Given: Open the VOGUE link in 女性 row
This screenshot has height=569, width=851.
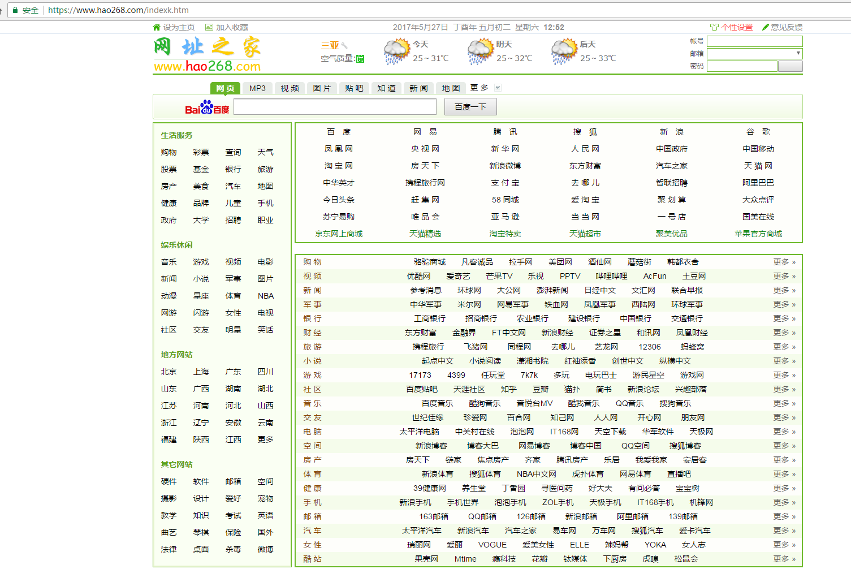Looking at the screenshot, I should (493, 545).
